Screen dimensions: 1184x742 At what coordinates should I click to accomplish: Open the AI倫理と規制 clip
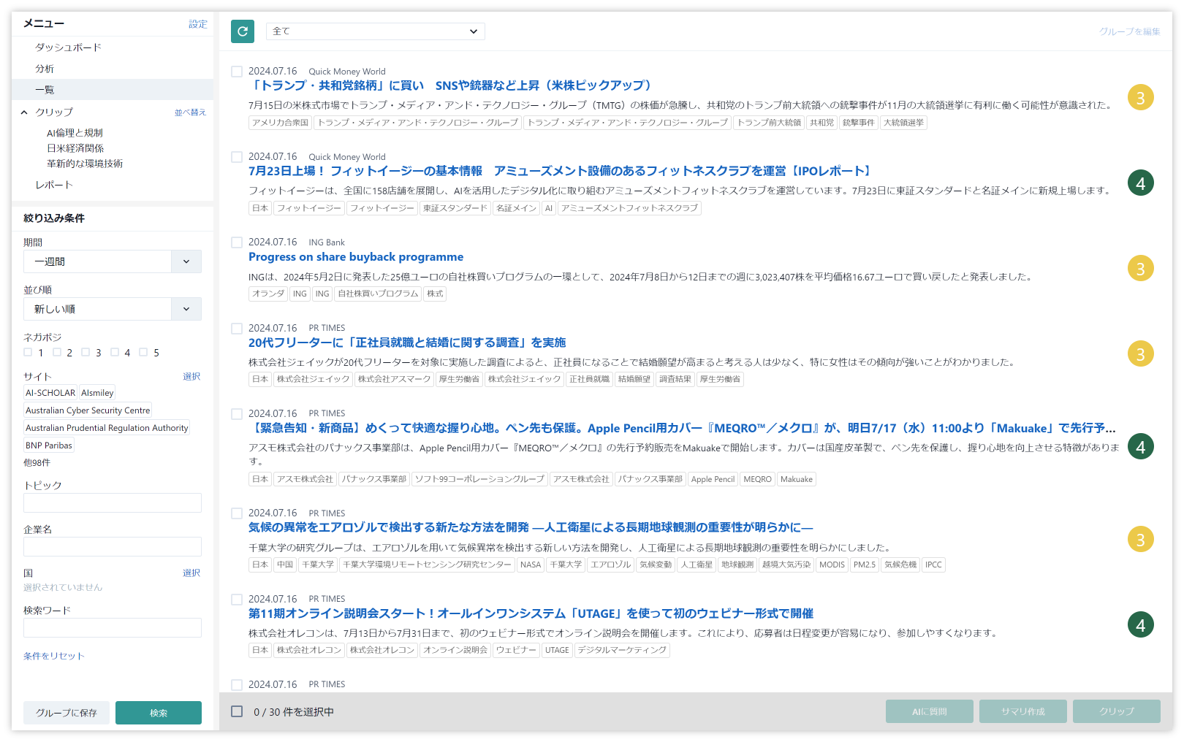pyautogui.click(x=75, y=133)
